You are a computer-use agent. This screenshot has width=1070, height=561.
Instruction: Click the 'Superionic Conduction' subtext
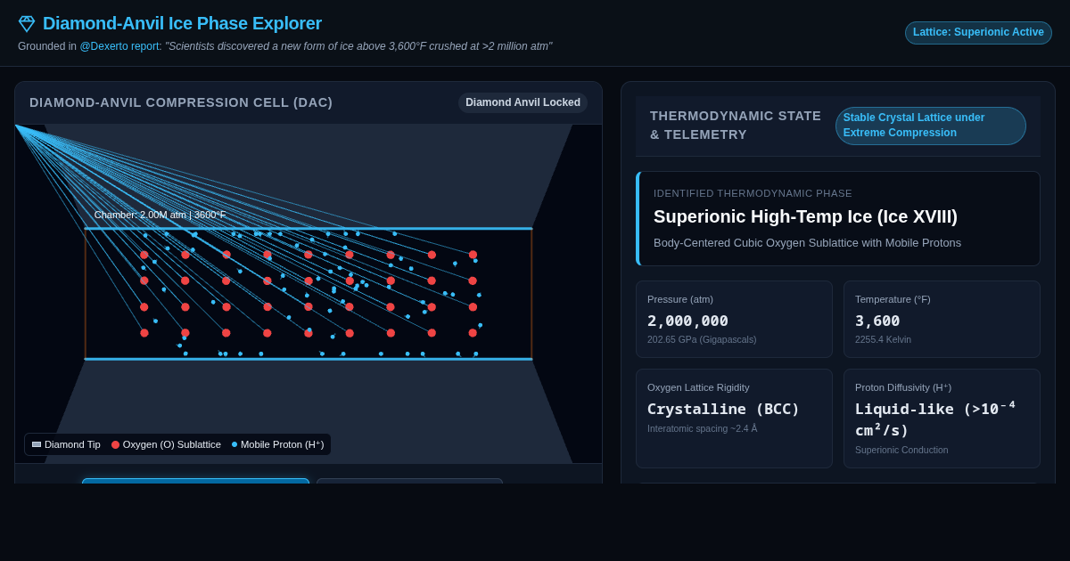(901, 450)
